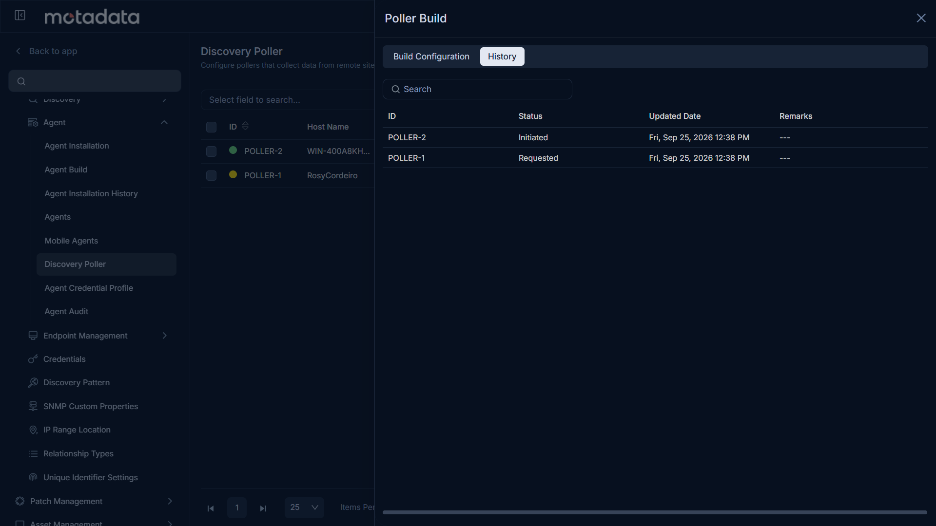Image resolution: width=936 pixels, height=526 pixels.
Task: Click the Host Name column header
Action: coord(328,127)
